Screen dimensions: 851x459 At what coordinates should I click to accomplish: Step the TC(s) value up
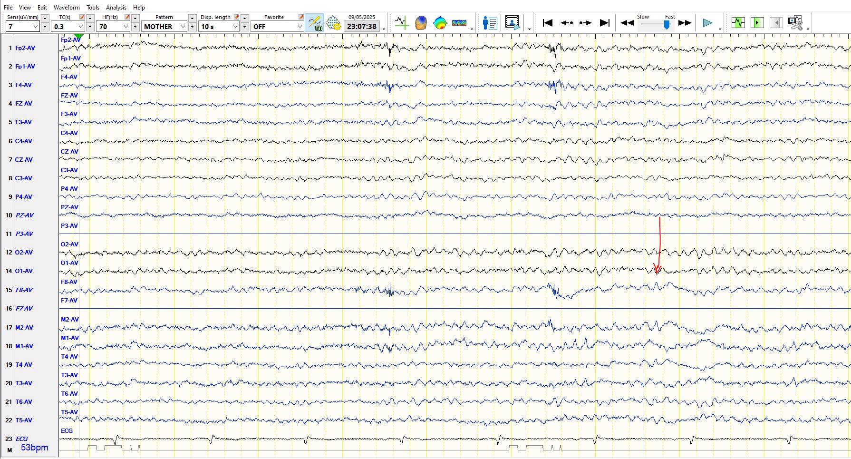click(x=90, y=18)
